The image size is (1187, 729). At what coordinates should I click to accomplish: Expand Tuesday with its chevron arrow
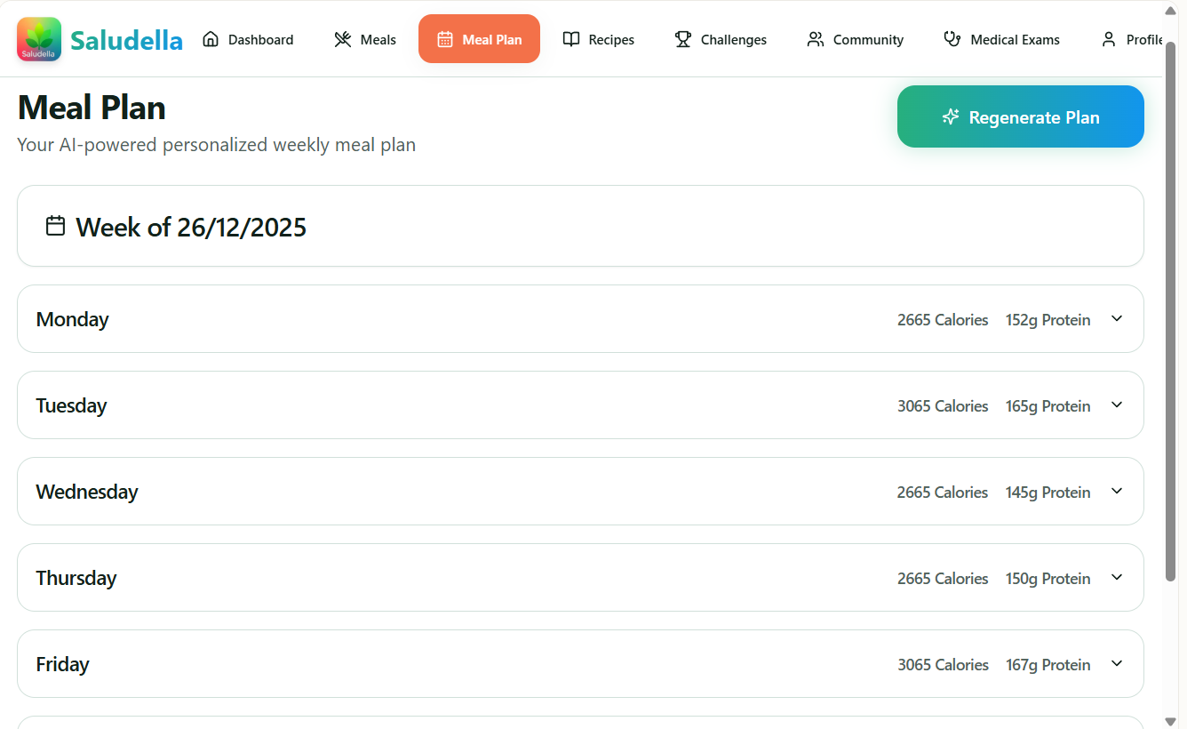(x=1117, y=405)
